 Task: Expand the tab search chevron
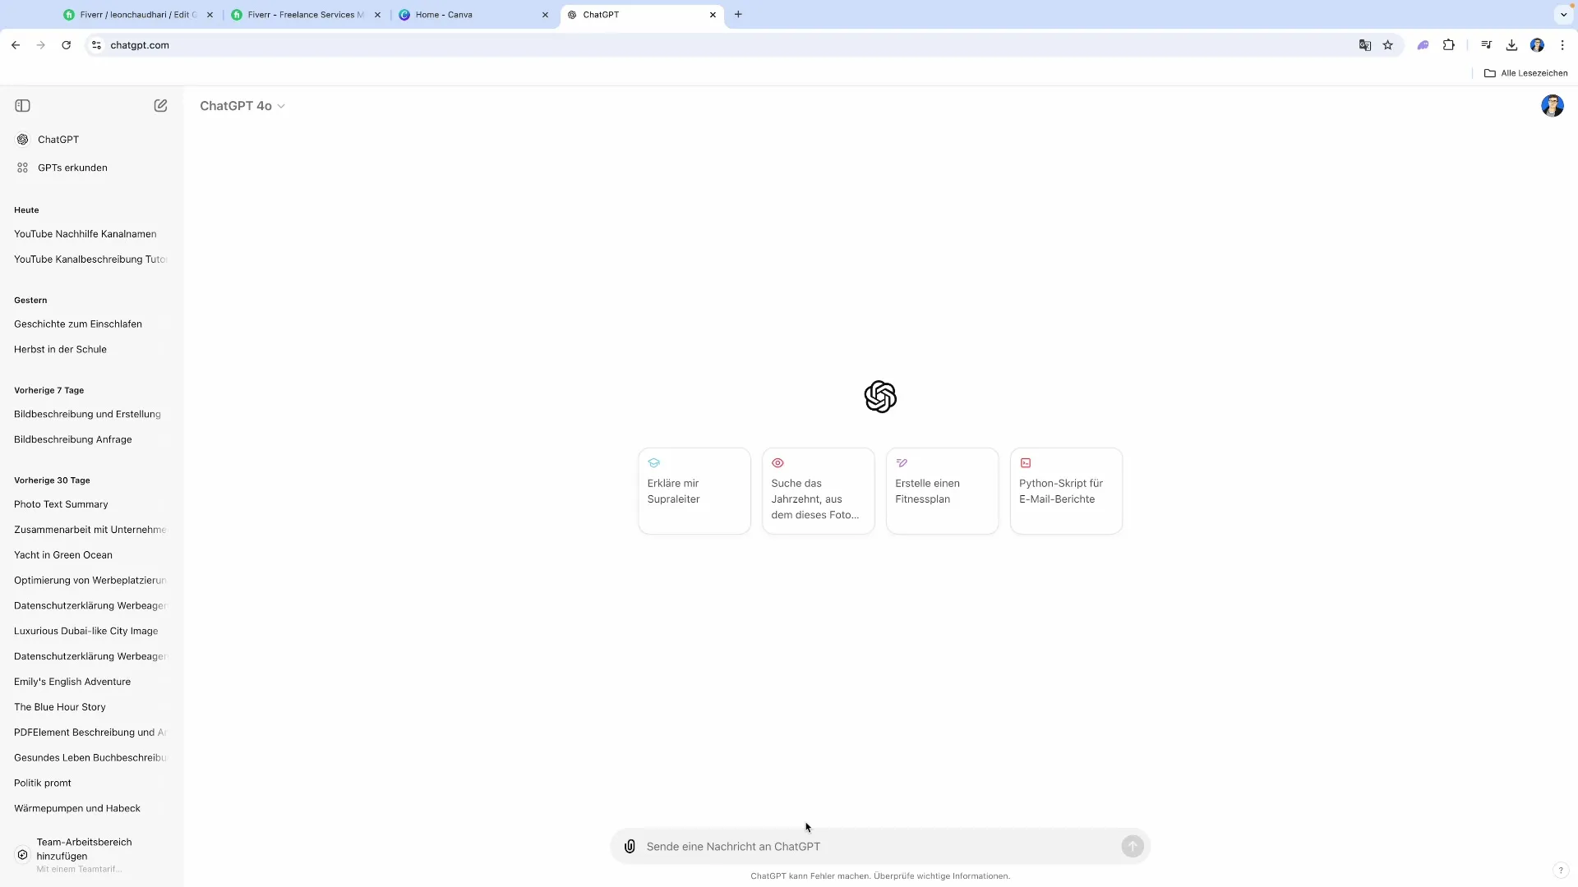click(x=1563, y=15)
